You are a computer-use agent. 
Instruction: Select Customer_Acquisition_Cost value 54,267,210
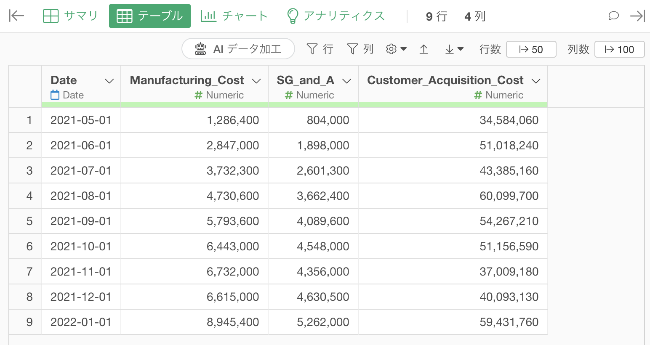tap(453, 221)
